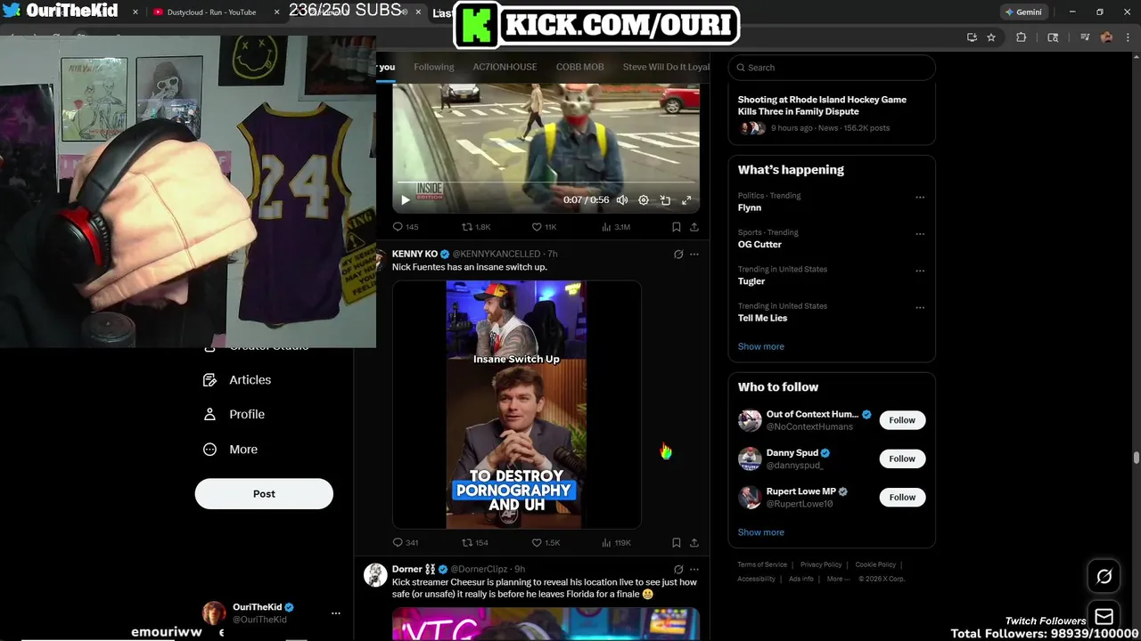
Task: Open video settings gear in player
Action: 644,200
